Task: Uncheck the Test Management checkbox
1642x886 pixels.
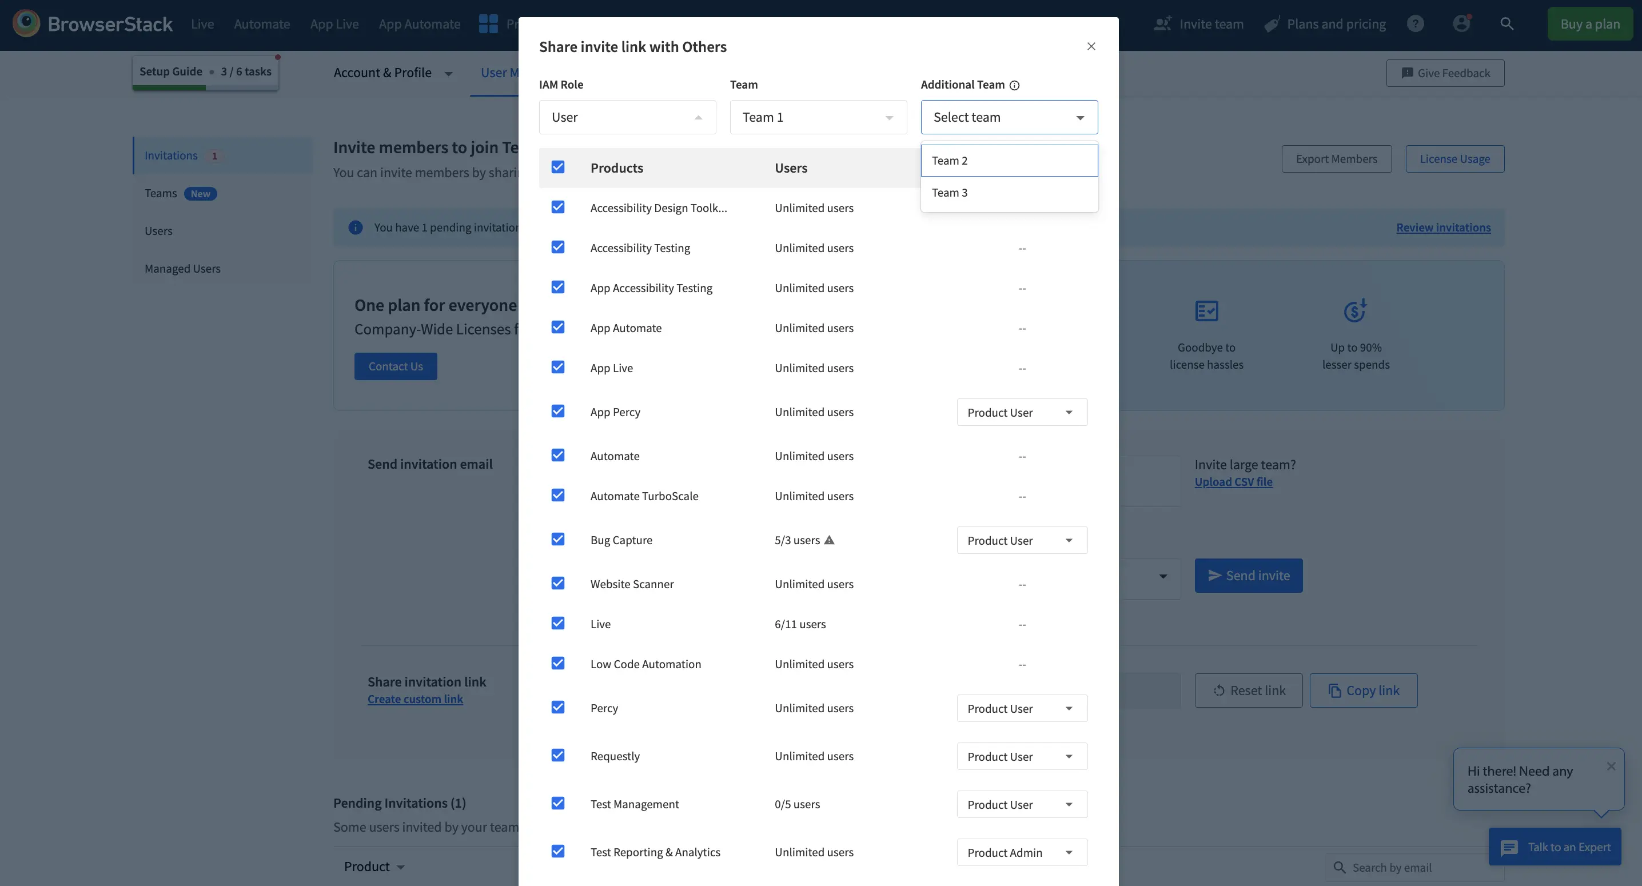Action: 558,803
